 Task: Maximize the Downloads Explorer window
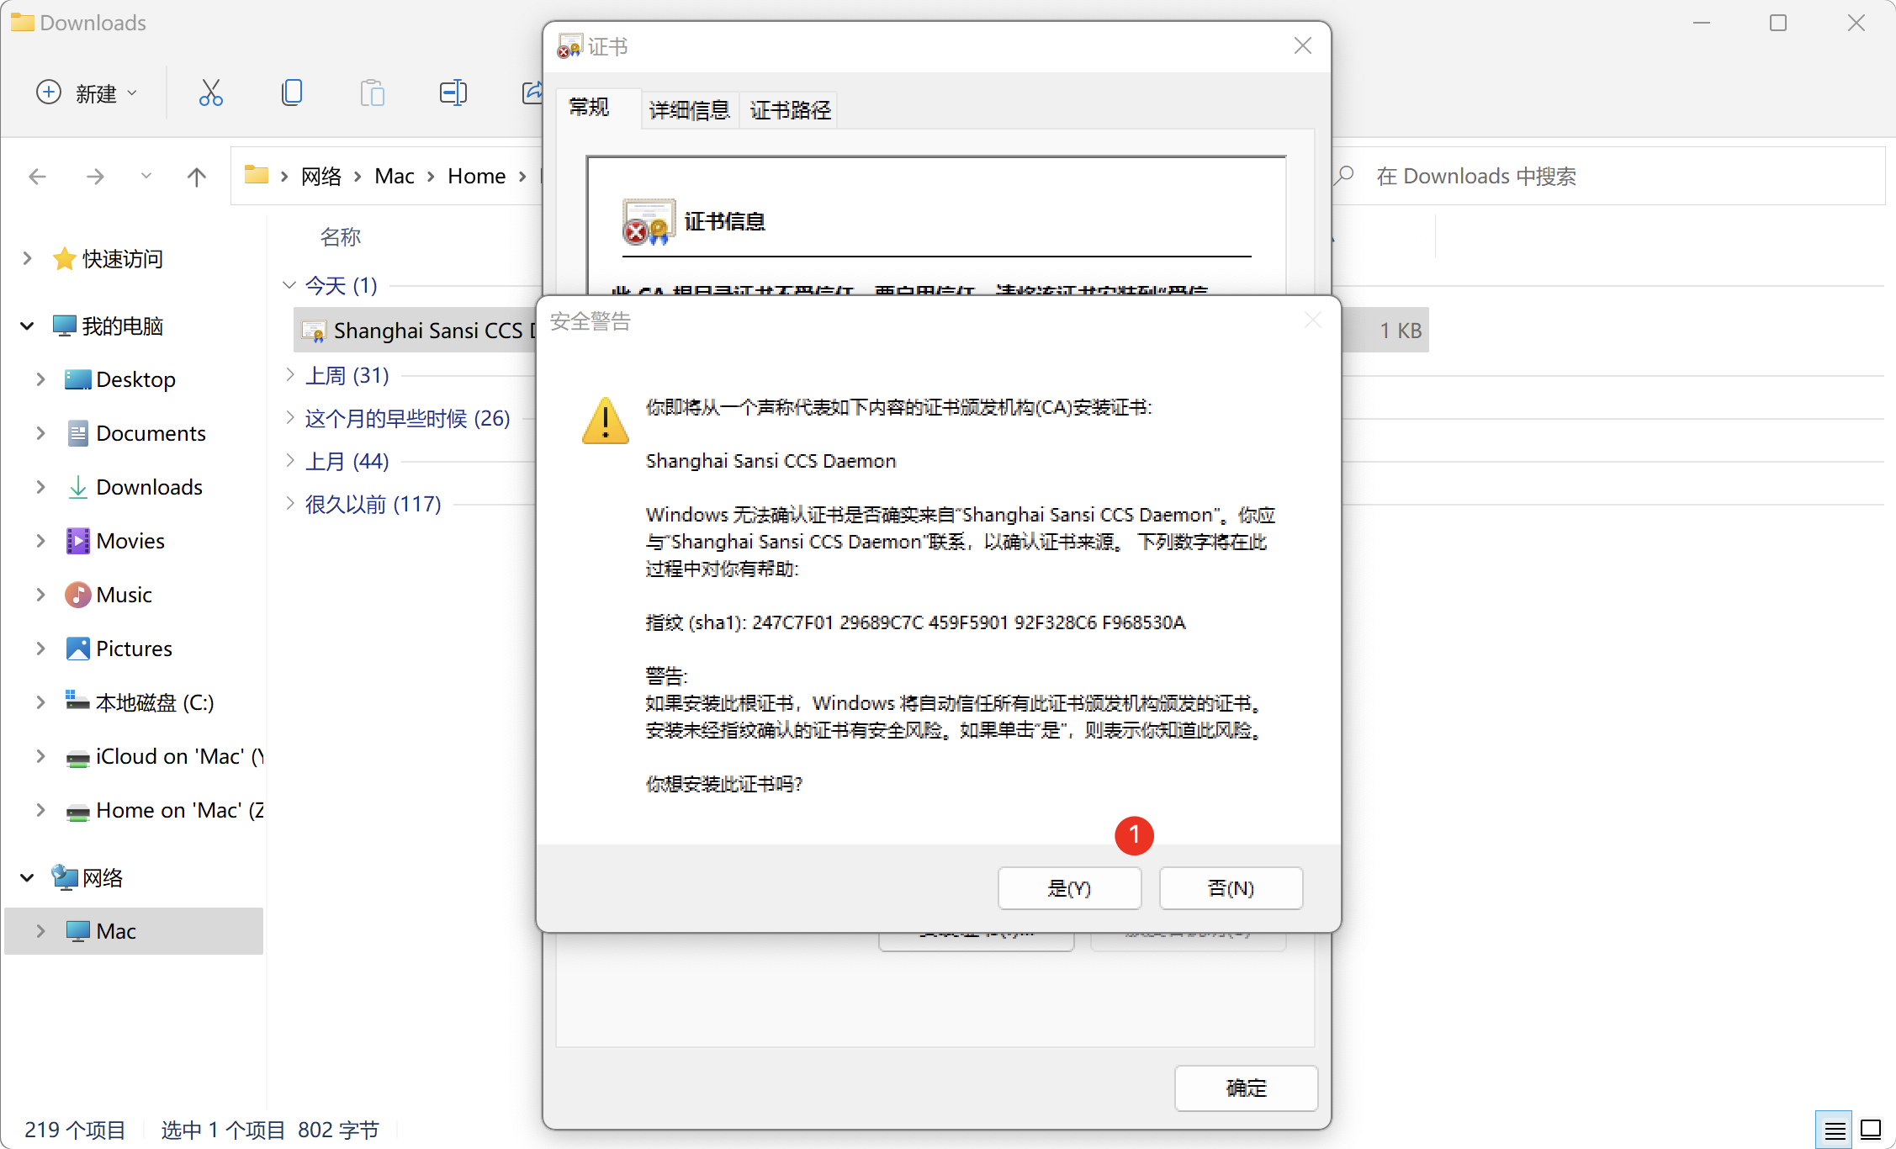tap(1778, 23)
